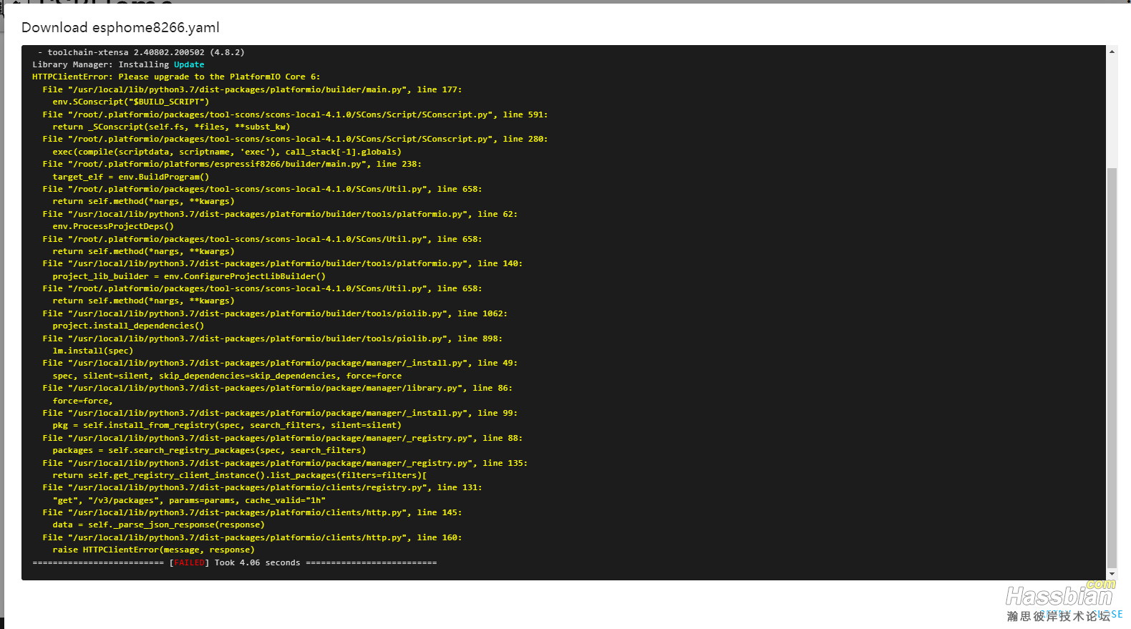Click the 'raise HTTPClientError(message, response)' line
The image size is (1131, 629).
tap(153, 550)
